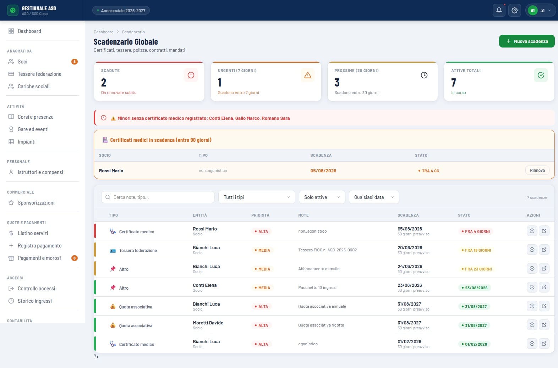Open Corsi e presenze in sidebar

pyautogui.click(x=43, y=117)
